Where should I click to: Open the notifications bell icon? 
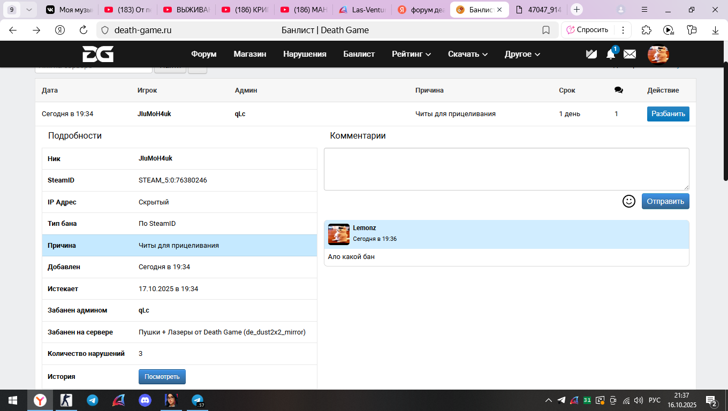point(610,54)
